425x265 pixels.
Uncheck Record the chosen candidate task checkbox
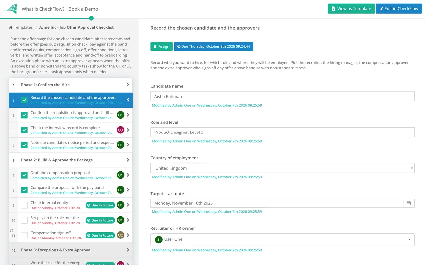[24, 100]
